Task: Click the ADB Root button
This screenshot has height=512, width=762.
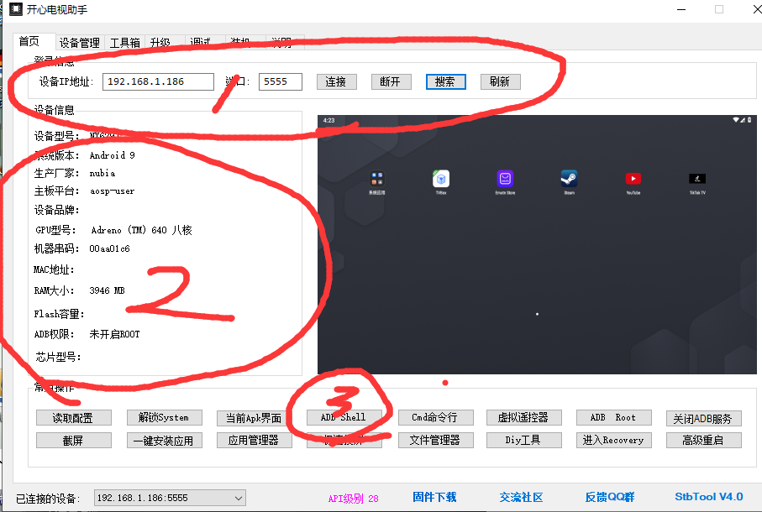Action: click(x=613, y=418)
